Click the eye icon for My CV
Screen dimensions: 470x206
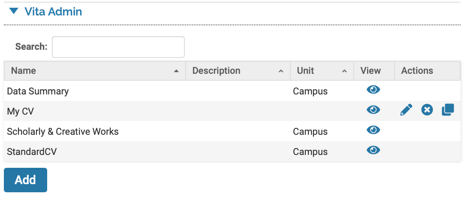pos(373,110)
